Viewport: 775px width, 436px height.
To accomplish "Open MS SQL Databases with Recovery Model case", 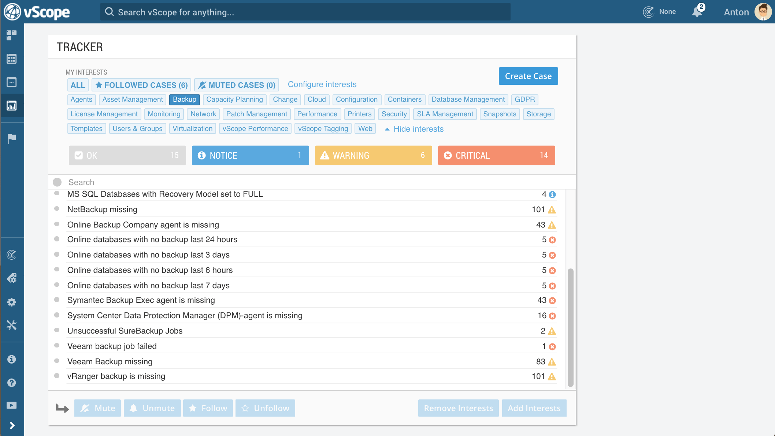I will pos(165,194).
